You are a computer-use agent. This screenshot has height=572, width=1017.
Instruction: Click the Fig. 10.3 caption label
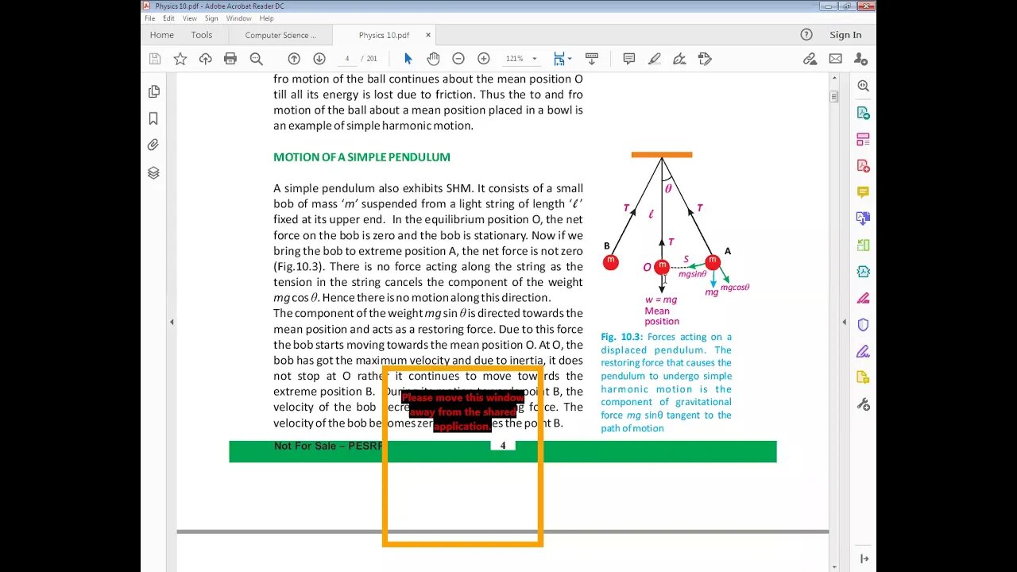coord(622,337)
